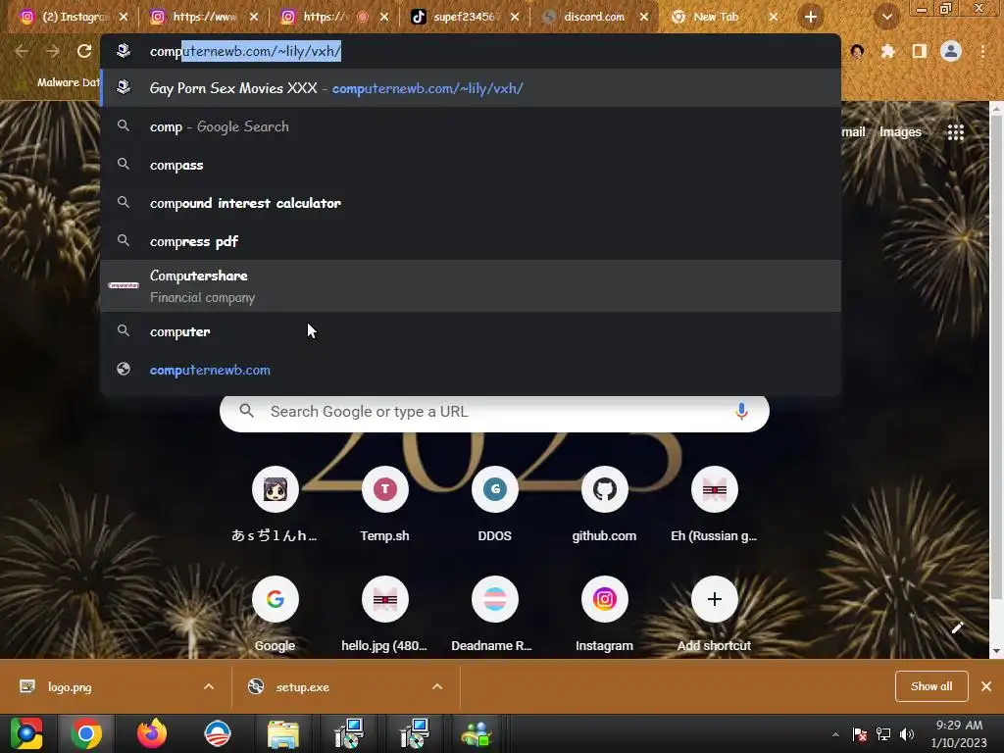Click the taskbar volume speaker icon
The width and height of the screenshot is (1004, 753).
point(907,734)
